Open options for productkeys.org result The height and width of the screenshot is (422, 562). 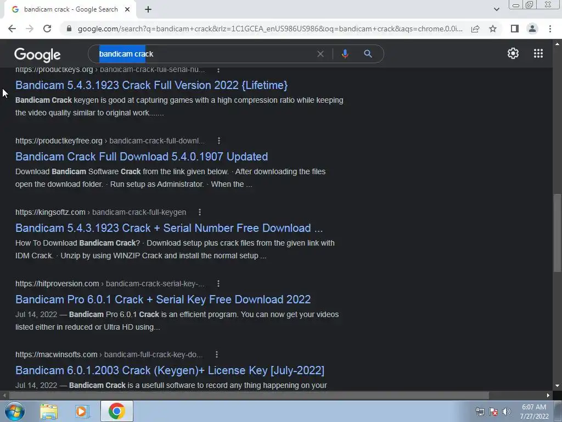(218, 70)
